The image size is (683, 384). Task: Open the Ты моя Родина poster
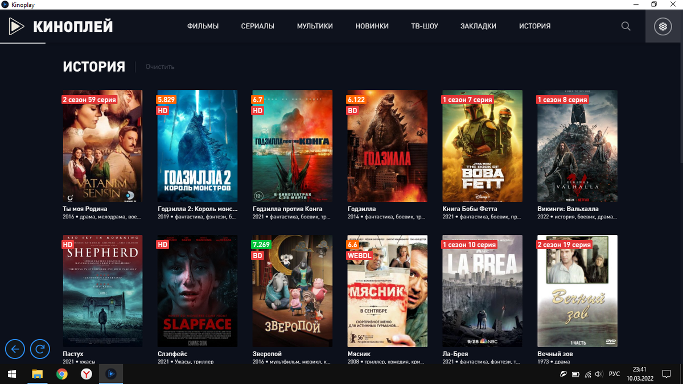[x=102, y=146]
